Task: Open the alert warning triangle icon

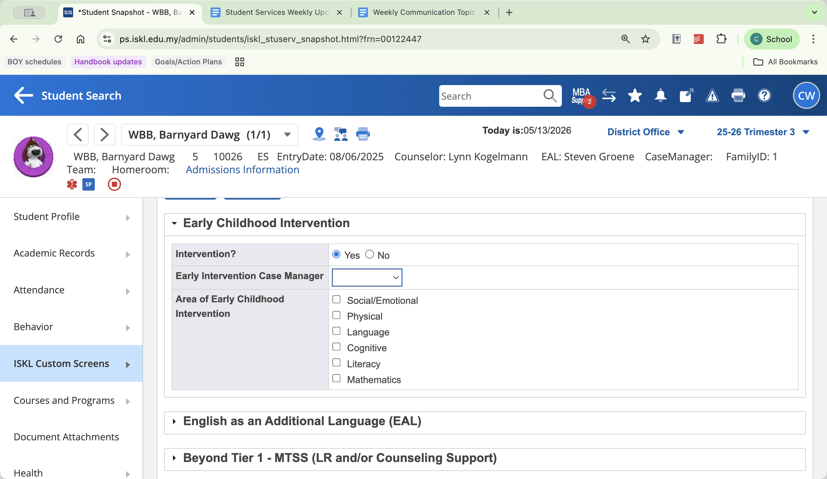Action: tap(712, 96)
